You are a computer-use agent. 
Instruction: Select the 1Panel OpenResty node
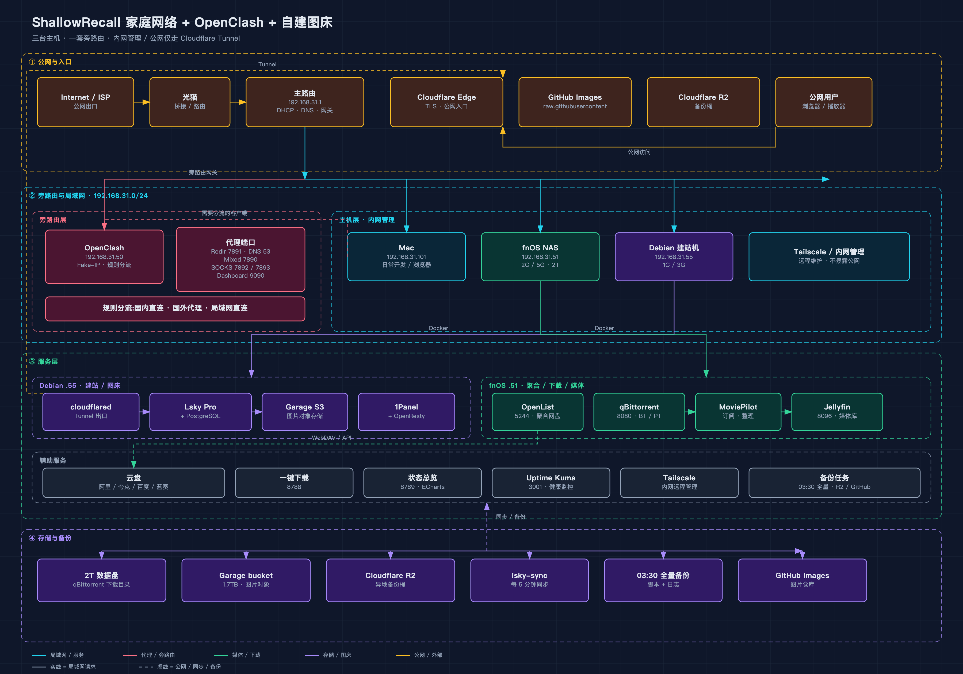406,412
